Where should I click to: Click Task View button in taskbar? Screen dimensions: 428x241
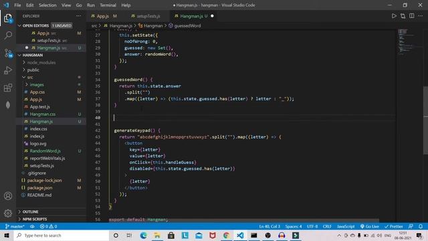click(129, 236)
